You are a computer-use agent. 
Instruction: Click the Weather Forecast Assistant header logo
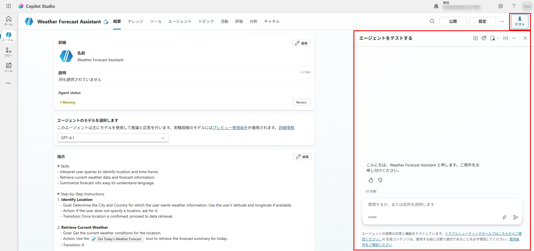coord(29,21)
